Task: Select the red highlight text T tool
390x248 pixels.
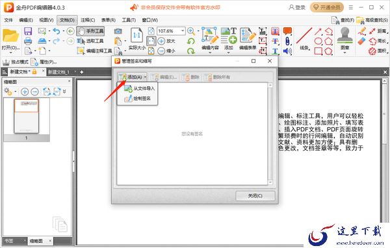Action: pyautogui.click(x=275, y=31)
